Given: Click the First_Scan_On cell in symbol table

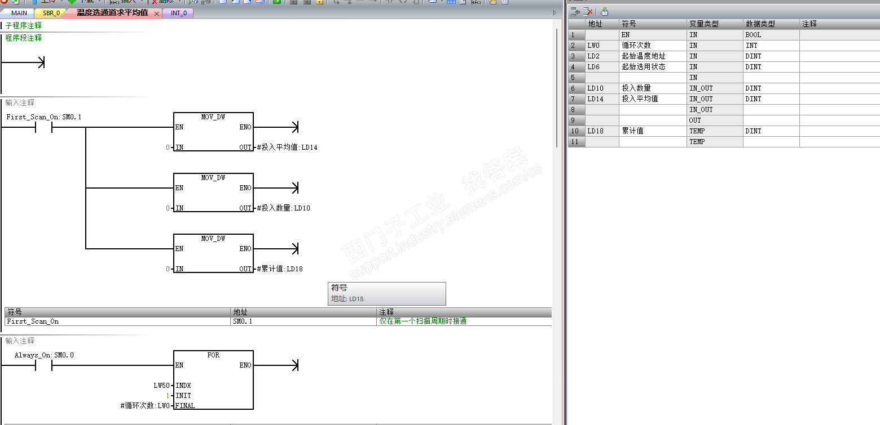Looking at the screenshot, I should click(x=117, y=321).
